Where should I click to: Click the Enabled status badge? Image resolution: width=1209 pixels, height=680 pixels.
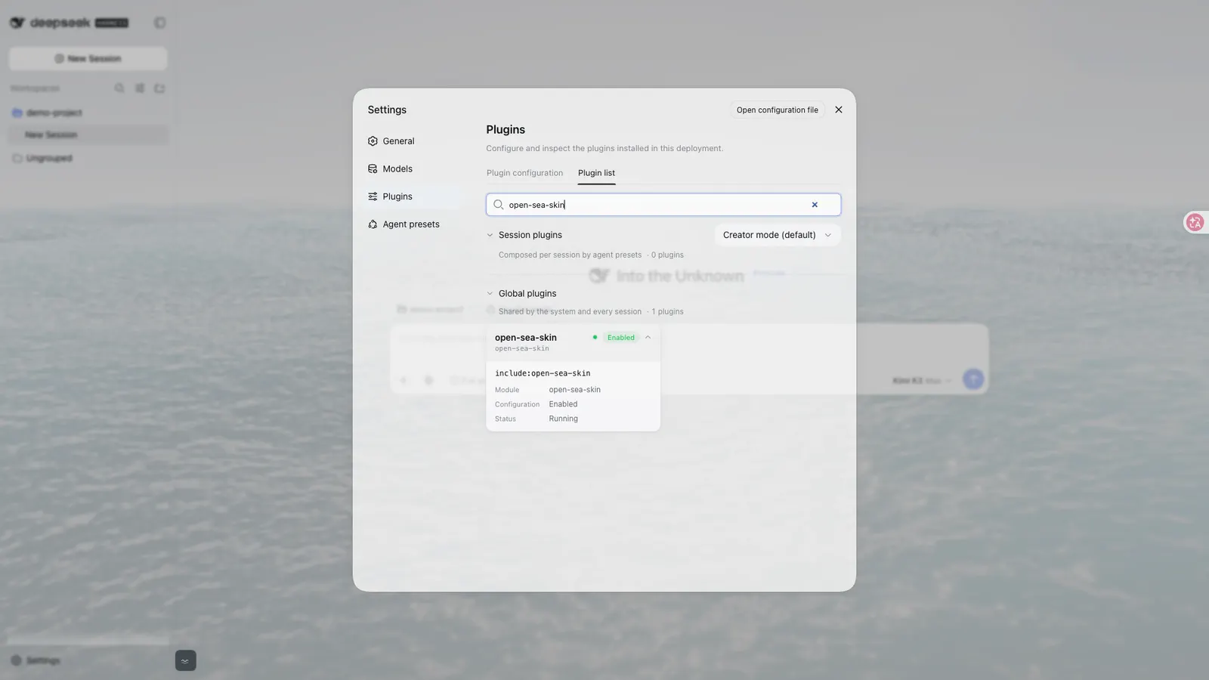621,338
